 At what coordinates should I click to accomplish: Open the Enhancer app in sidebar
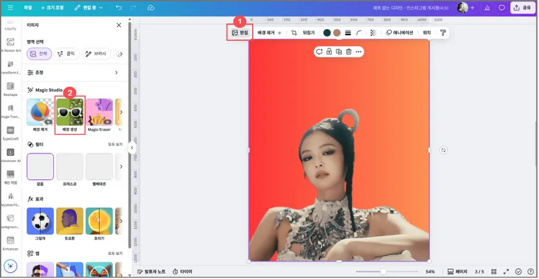(x=11, y=244)
